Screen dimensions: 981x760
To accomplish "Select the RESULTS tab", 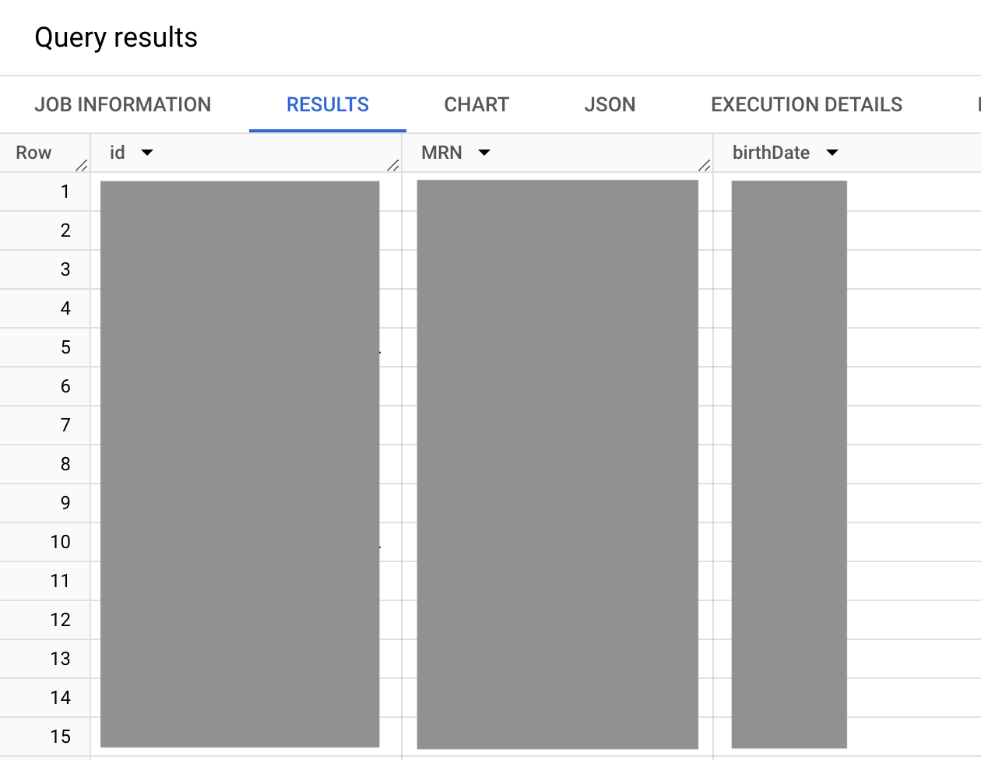I will [328, 104].
